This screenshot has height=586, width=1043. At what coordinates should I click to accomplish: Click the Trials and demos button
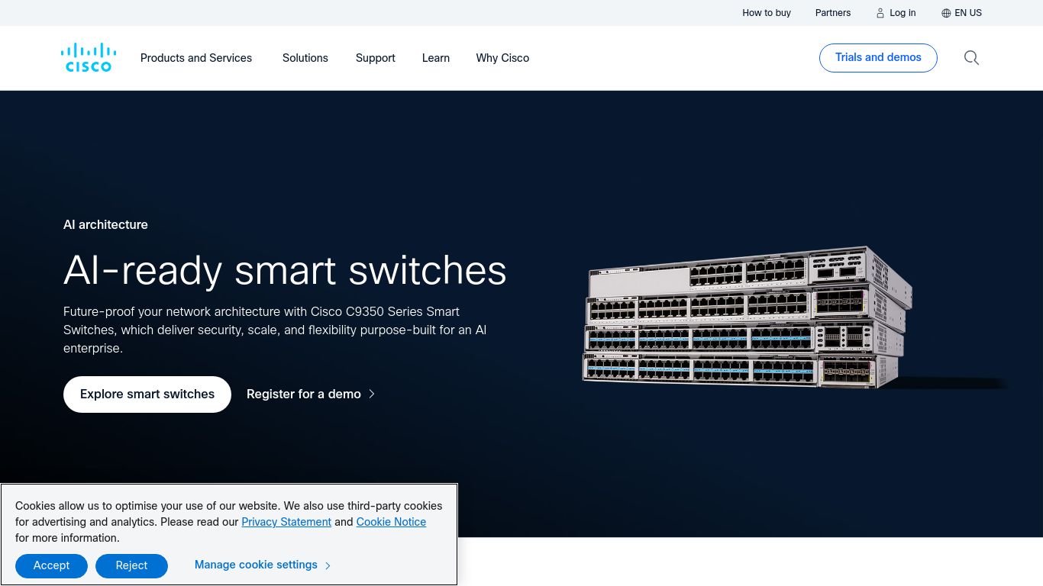pyautogui.click(x=878, y=58)
